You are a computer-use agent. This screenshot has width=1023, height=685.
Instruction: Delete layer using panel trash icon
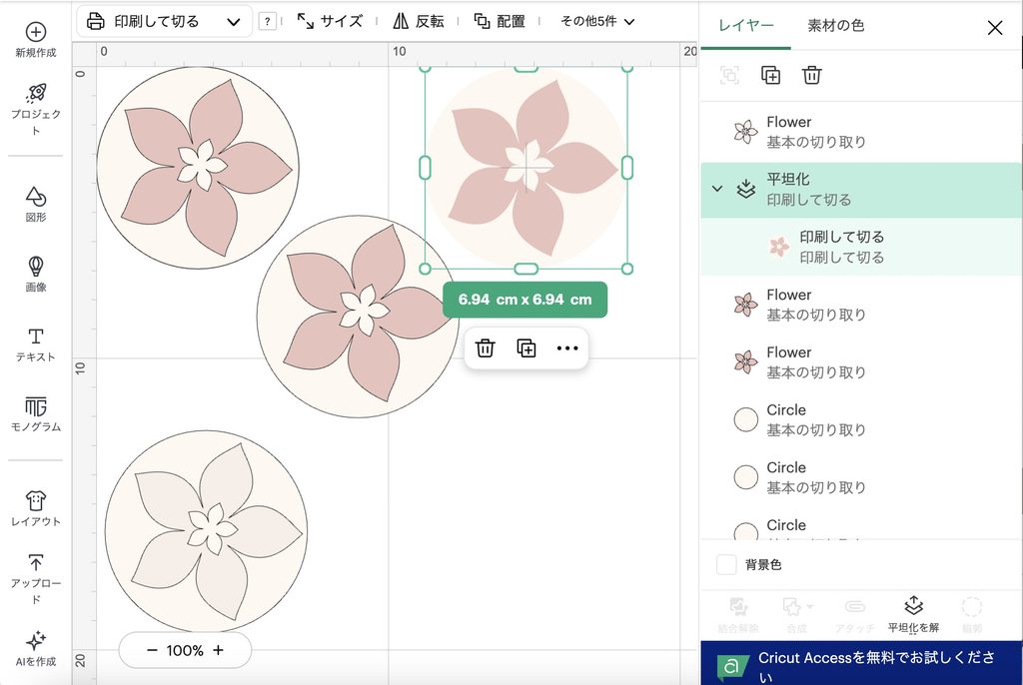[x=811, y=75]
